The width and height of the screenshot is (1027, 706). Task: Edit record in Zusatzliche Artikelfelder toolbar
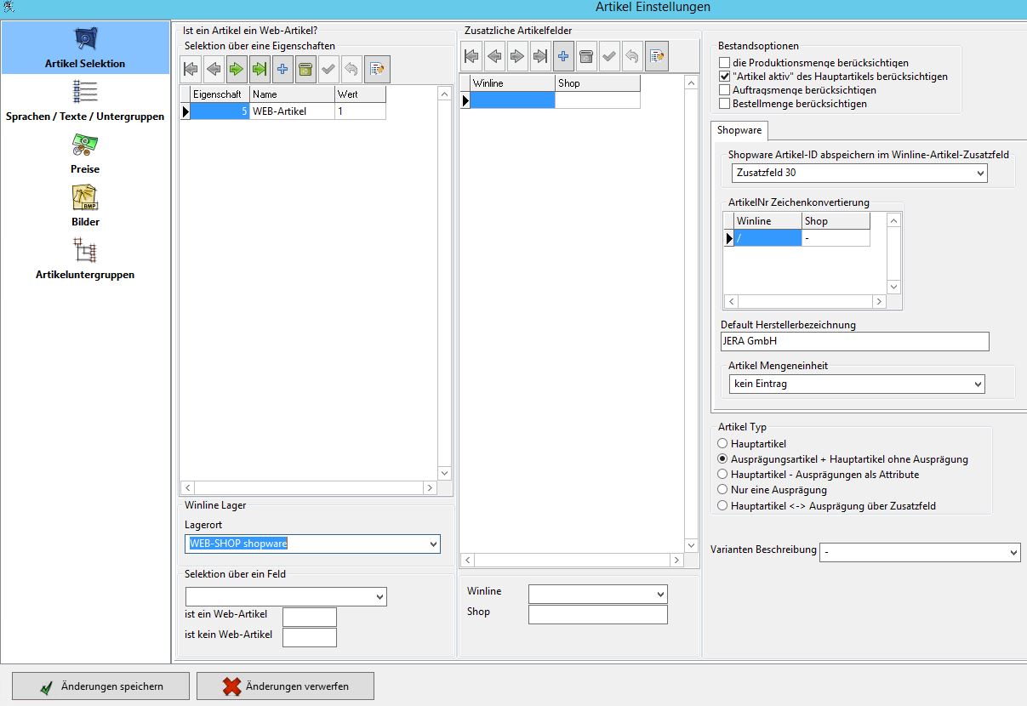[657, 57]
